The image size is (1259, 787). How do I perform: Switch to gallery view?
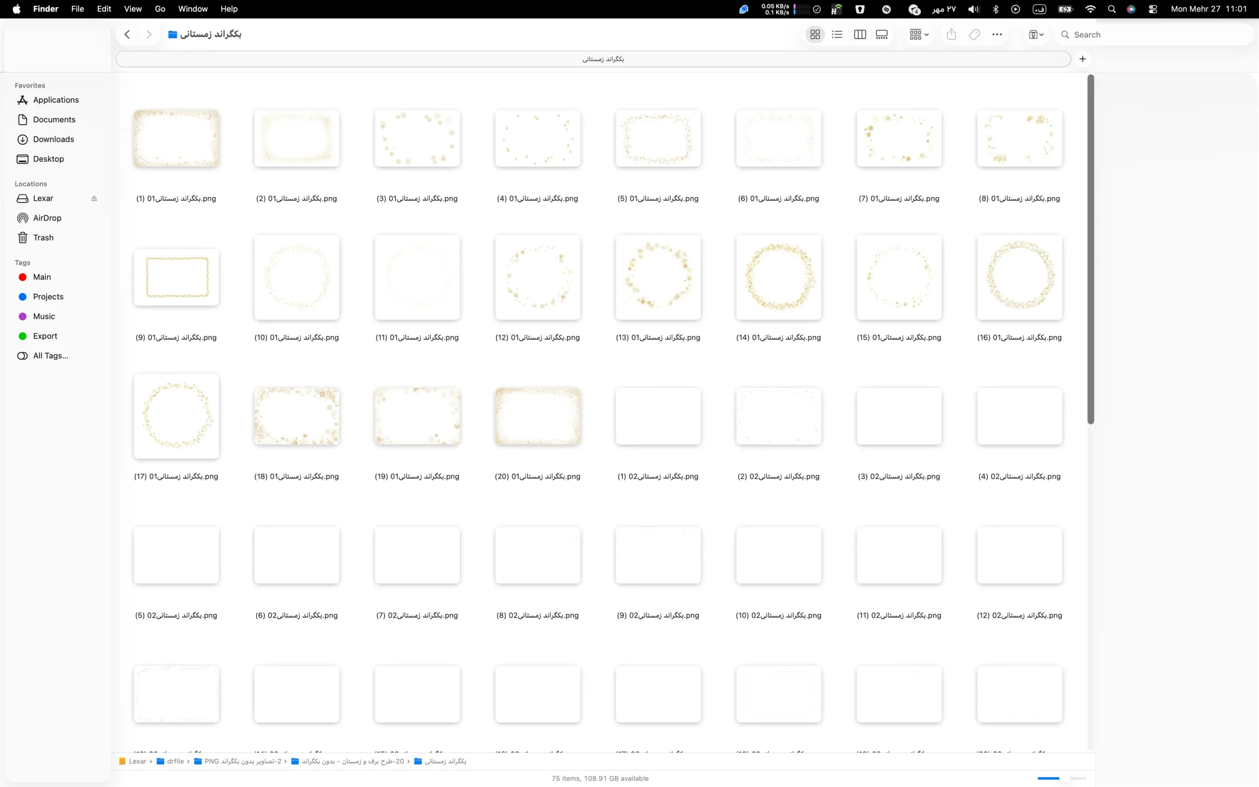(882, 34)
